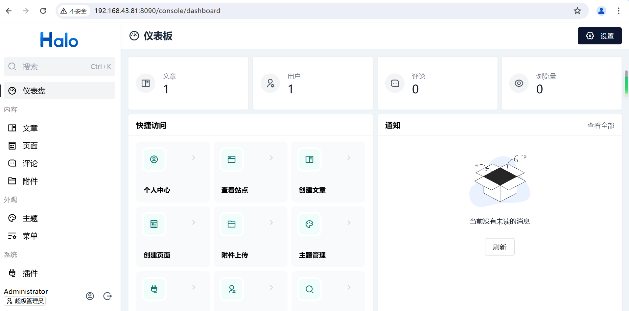
Task: Expand the 查看站点 card chevron
Action: tap(271, 157)
